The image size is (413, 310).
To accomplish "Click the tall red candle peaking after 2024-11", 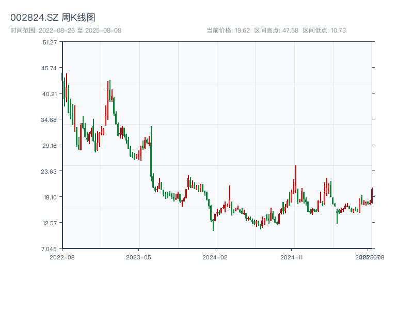I will tap(296, 178).
